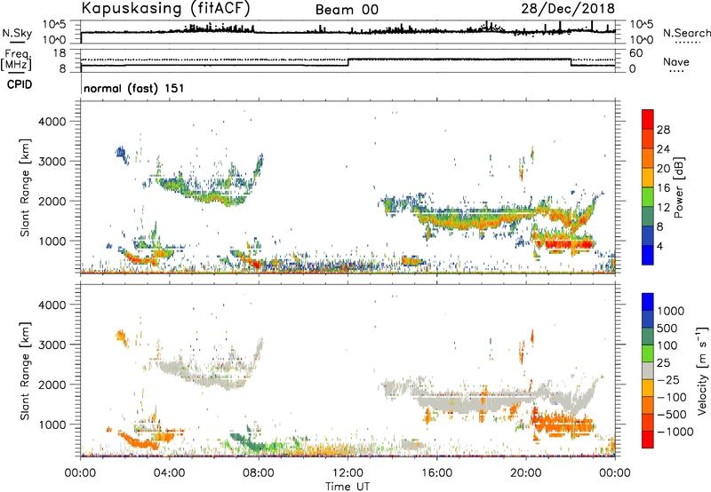Click the 'Kapuskasing (fitACF)' title text
This screenshot has width=711, height=492.
(x=165, y=9)
